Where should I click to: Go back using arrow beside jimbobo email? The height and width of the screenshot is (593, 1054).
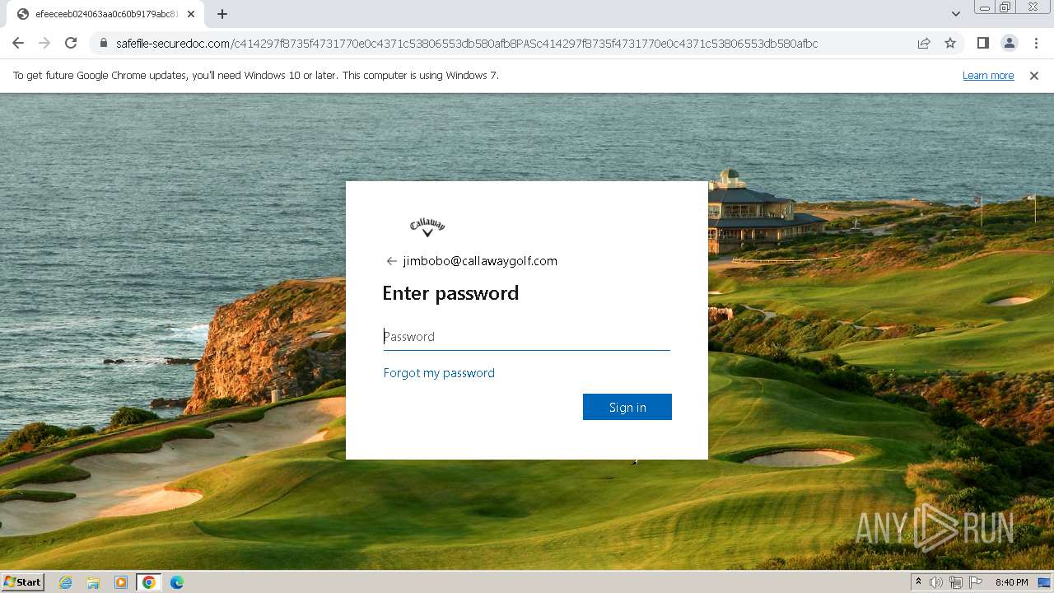pyautogui.click(x=391, y=261)
